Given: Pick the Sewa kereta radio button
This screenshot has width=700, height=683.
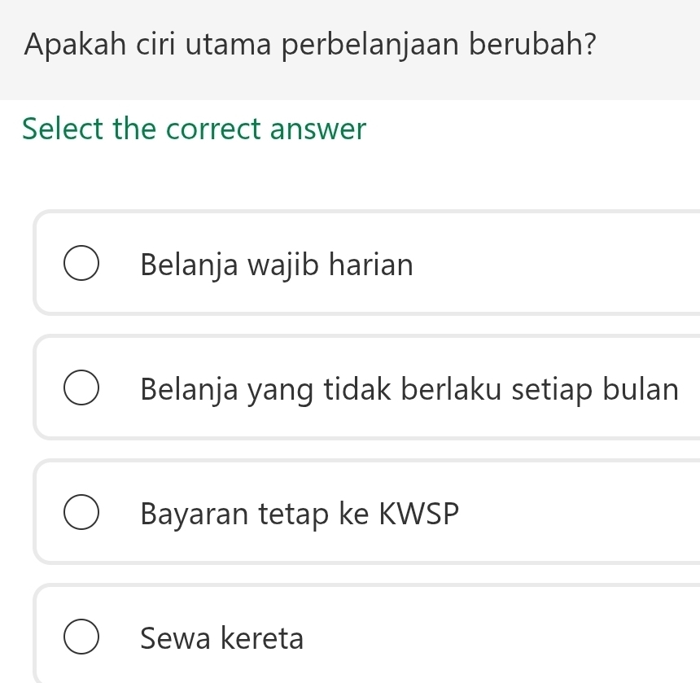Looking at the screenshot, I should 82,639.
